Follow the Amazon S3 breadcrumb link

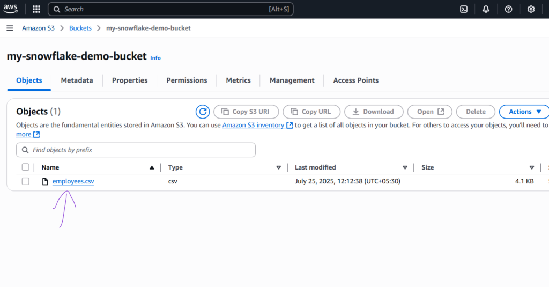tap(38, 28)
